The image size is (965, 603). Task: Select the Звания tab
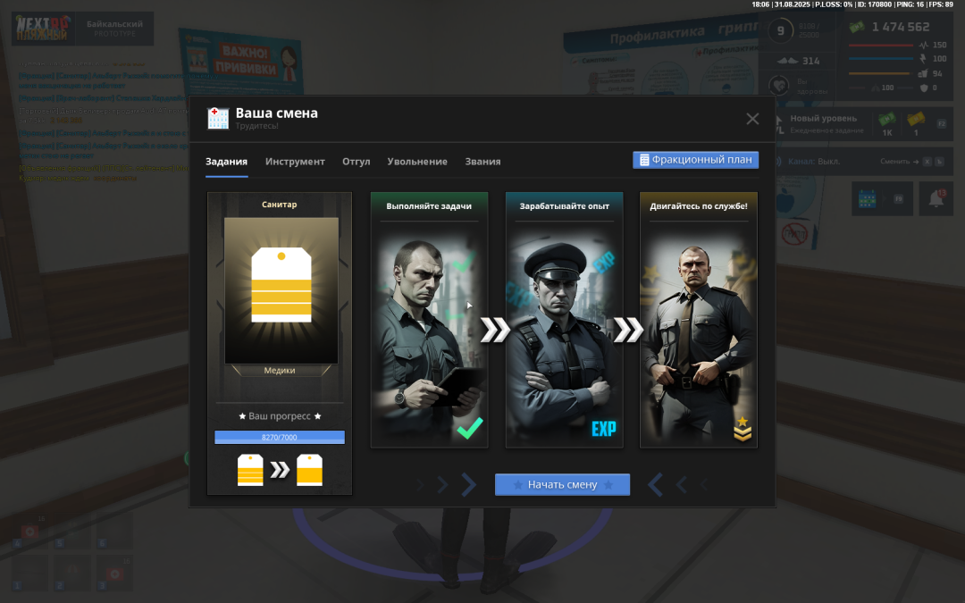tap(482, 162)
